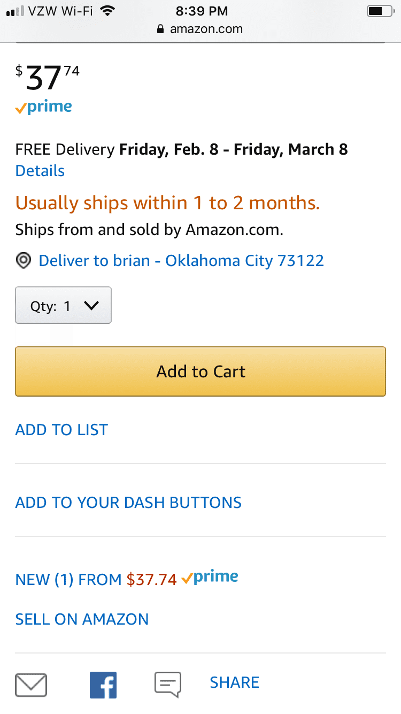The image size is (401, 714).
Task: Tap the lock icon beside amazon.com
Action: click(161, 29)
